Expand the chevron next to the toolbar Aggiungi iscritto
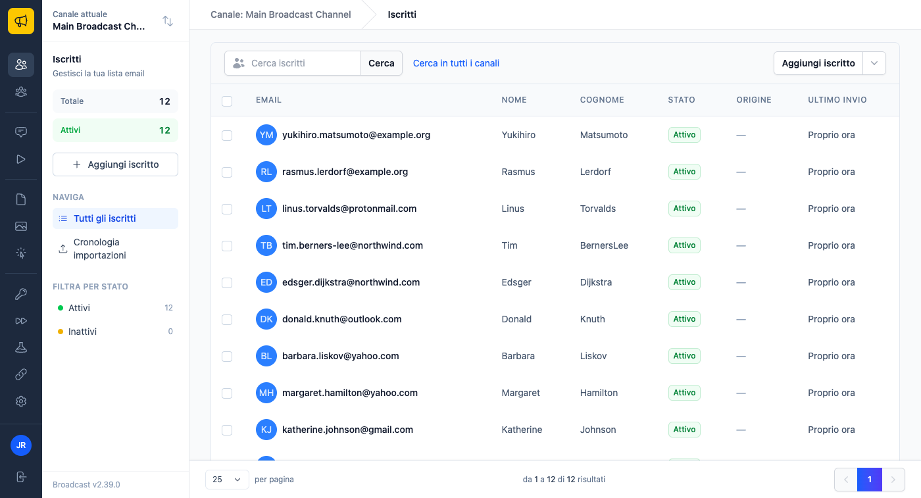Image resolution: width=921 pixels, height=498 pixels. point(874,63)
